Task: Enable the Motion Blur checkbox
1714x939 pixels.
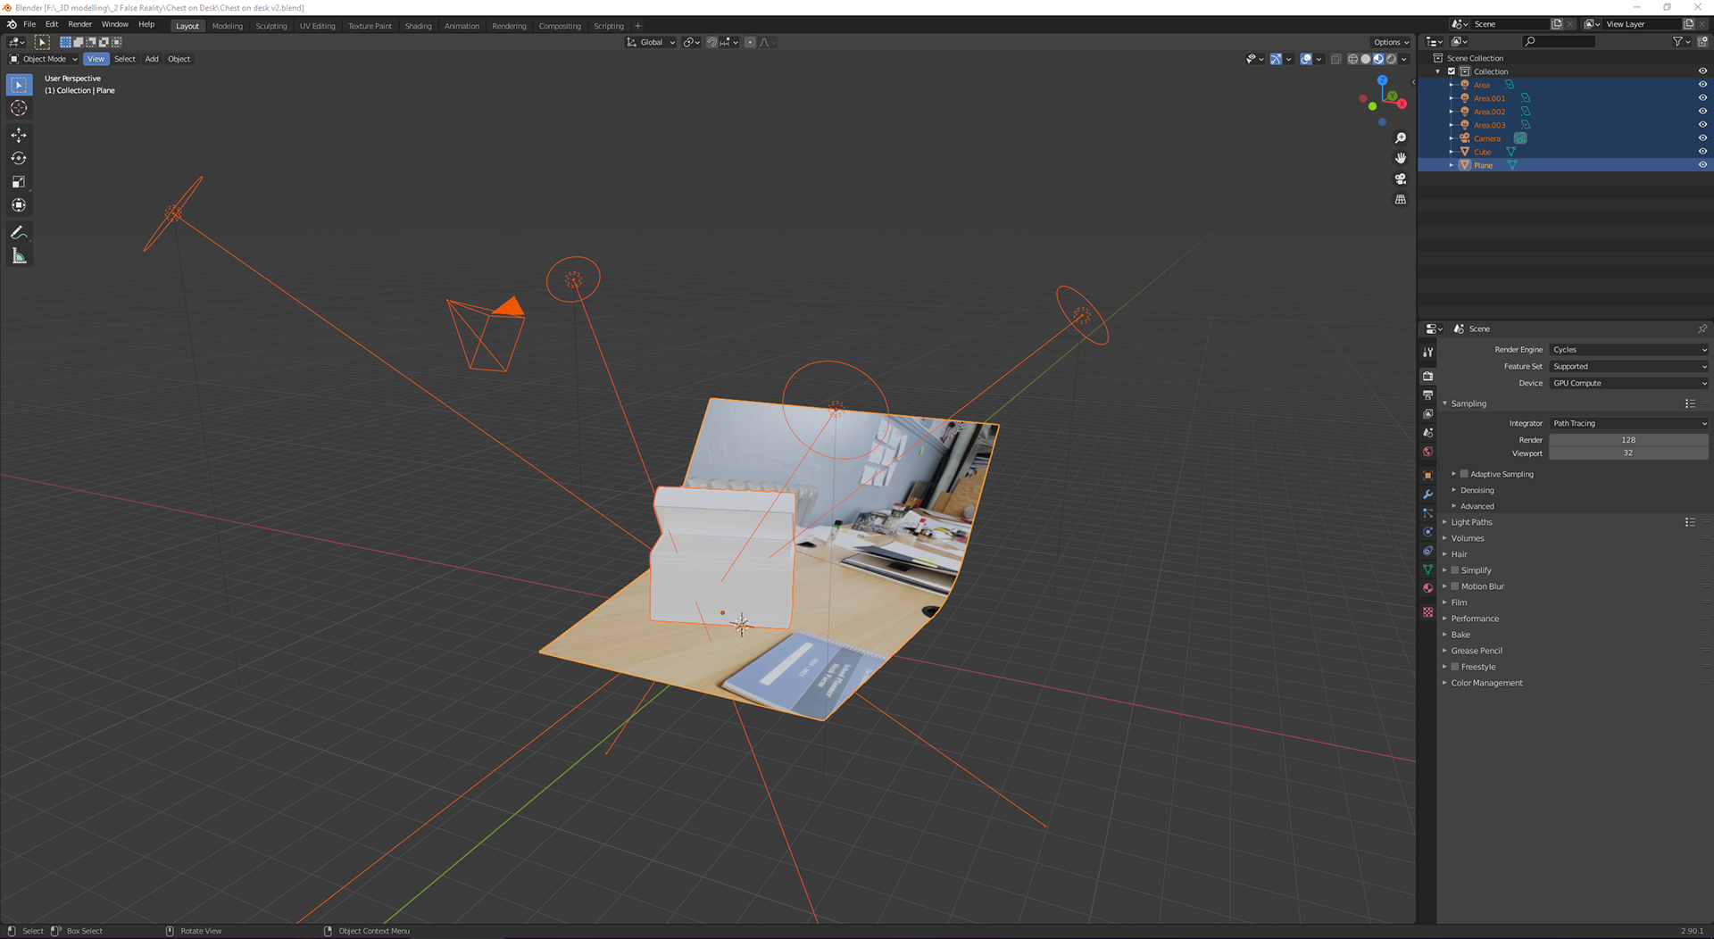Action: tap(1455, 586)
